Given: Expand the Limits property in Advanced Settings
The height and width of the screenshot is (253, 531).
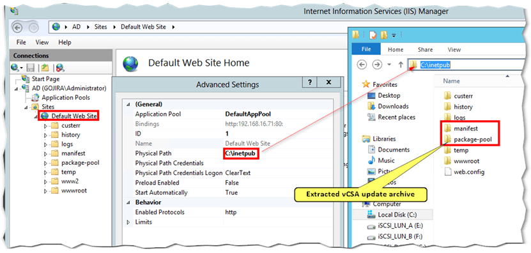Looking at the screenshot, I should coord(128,222).
